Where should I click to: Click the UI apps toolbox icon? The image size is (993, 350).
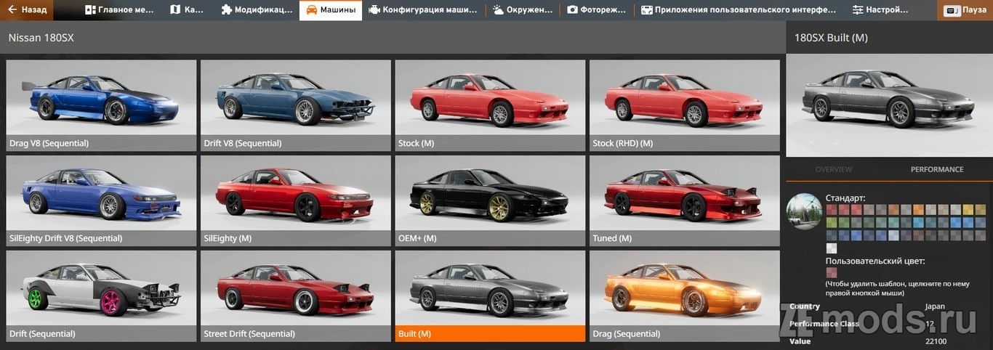(x=646, y=10)
